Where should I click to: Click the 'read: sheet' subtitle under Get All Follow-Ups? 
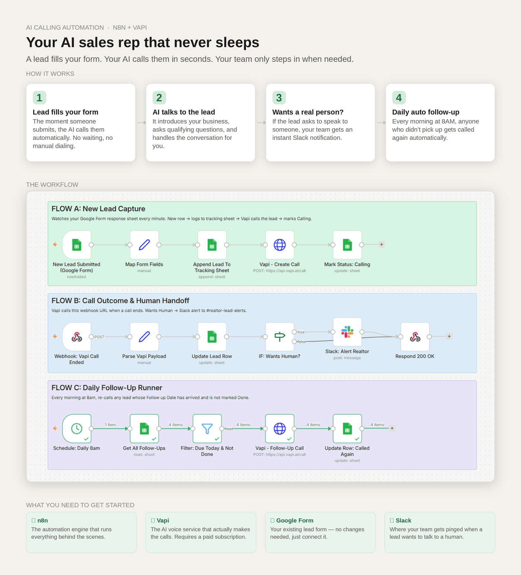click(144, 454)
